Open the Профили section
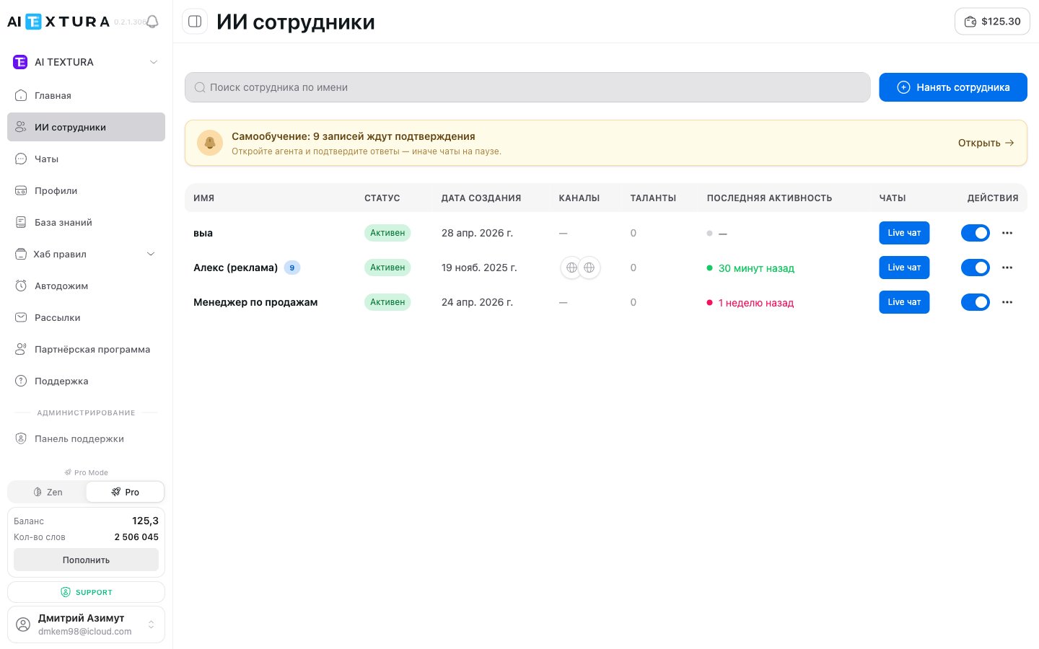Viewport: 1039px width, 649px height. (86, 190)
